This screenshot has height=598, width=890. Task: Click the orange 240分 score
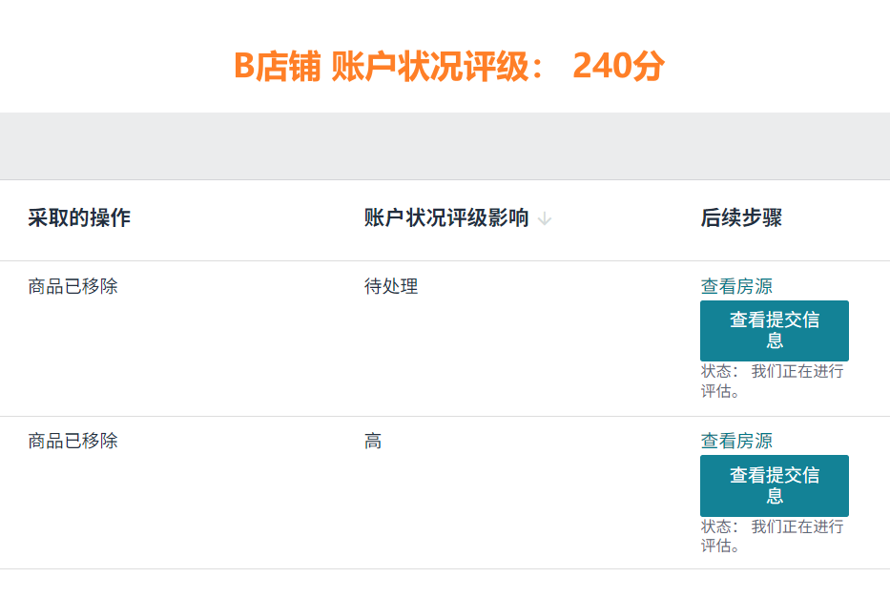pyautogui.click(x=618, y=66)
